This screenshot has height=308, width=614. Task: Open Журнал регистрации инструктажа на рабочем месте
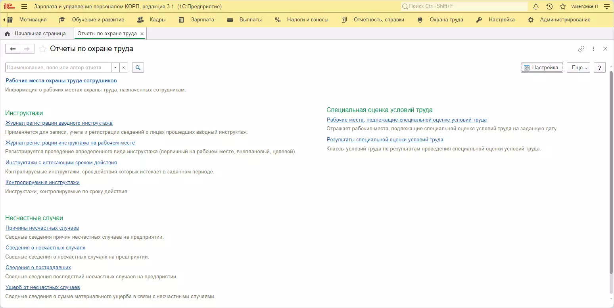[70, 143]
